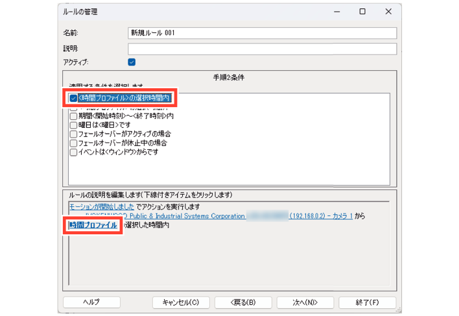Maximize the ルールの管理 dialog window
This screenshot has height=316, width=459.
(362, 12)
